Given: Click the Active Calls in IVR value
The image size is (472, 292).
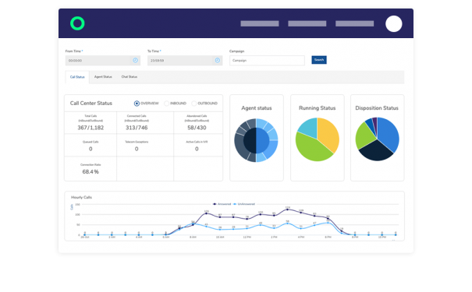Looking at the screenshot, I should 197,149.
